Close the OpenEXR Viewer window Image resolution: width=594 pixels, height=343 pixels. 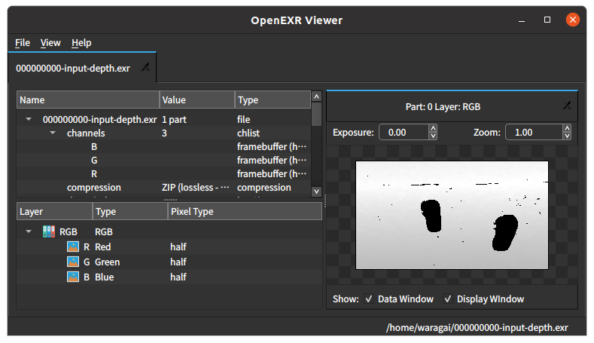(x=572, y=20)
